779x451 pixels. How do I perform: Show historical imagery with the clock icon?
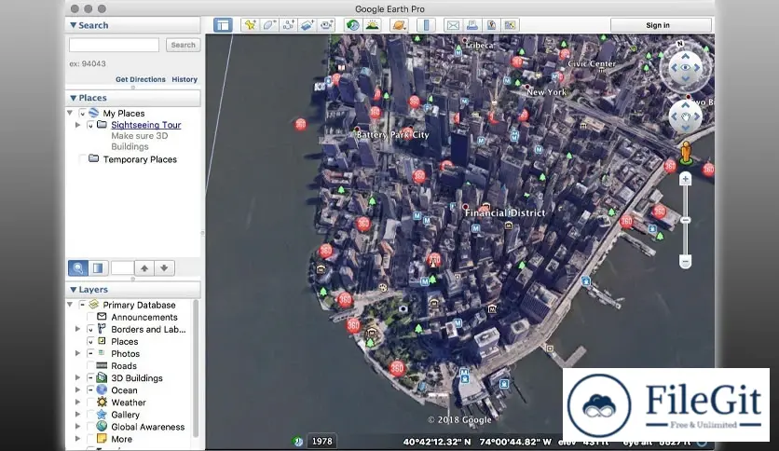click(x=353, y=25)
